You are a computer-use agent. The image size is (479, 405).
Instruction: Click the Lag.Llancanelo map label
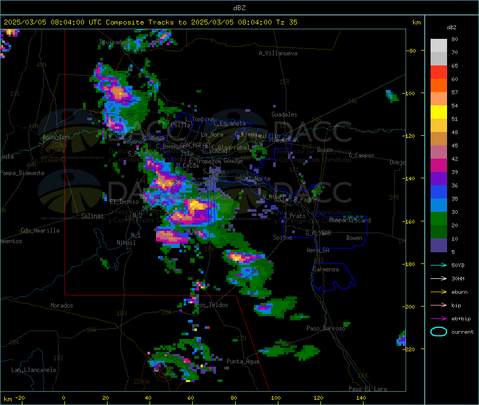coord(34,370)
